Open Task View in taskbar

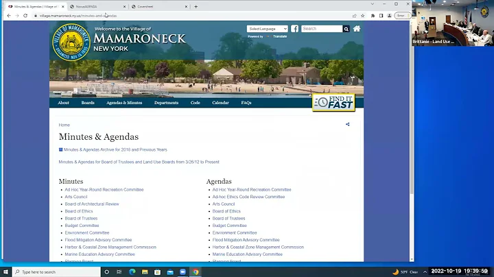[119, 272]
